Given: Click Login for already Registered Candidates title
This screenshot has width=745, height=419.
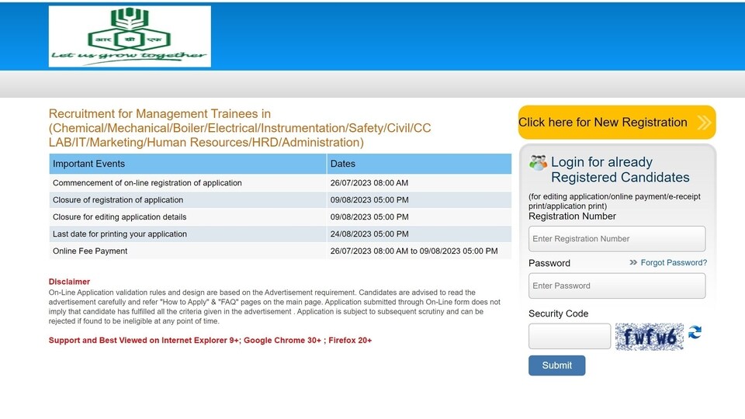Looking at the screenshot, I should (x=620, y=170).
